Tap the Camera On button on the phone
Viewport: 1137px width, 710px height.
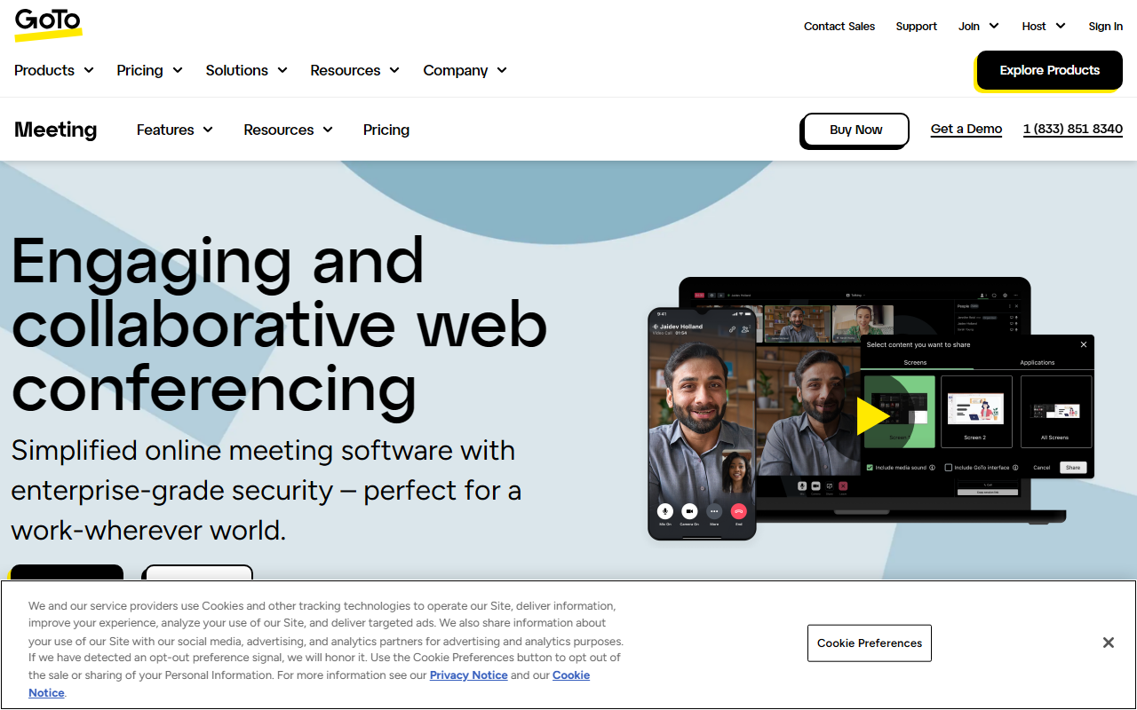[x=689, y=511]
